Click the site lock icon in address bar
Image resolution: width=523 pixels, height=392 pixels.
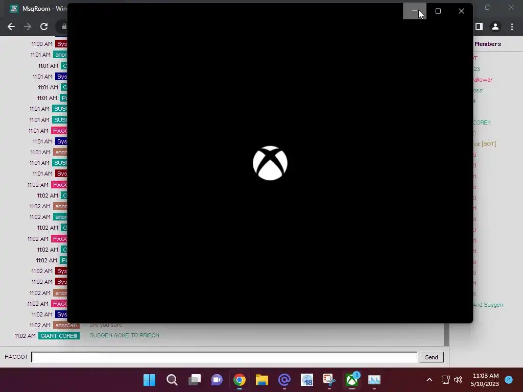tap(64, 27)
